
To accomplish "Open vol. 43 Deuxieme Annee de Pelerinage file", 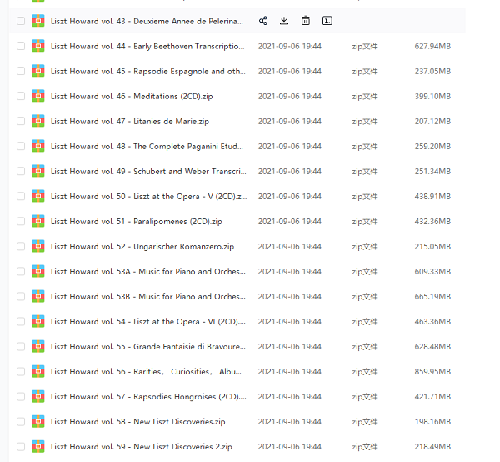I will point(147,21).
